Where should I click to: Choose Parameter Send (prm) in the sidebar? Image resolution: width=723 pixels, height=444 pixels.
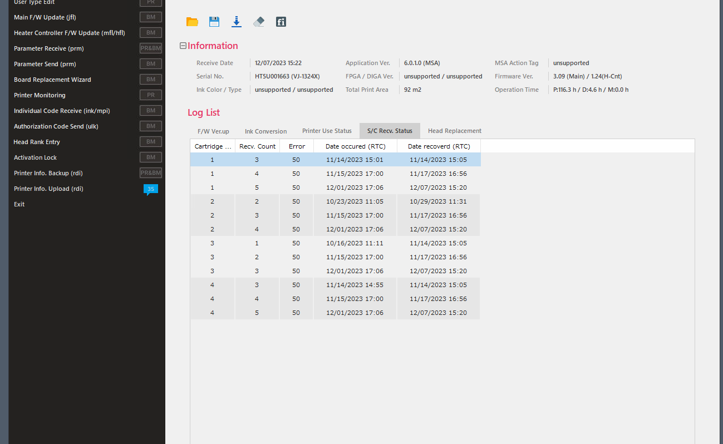coord(45,64)
